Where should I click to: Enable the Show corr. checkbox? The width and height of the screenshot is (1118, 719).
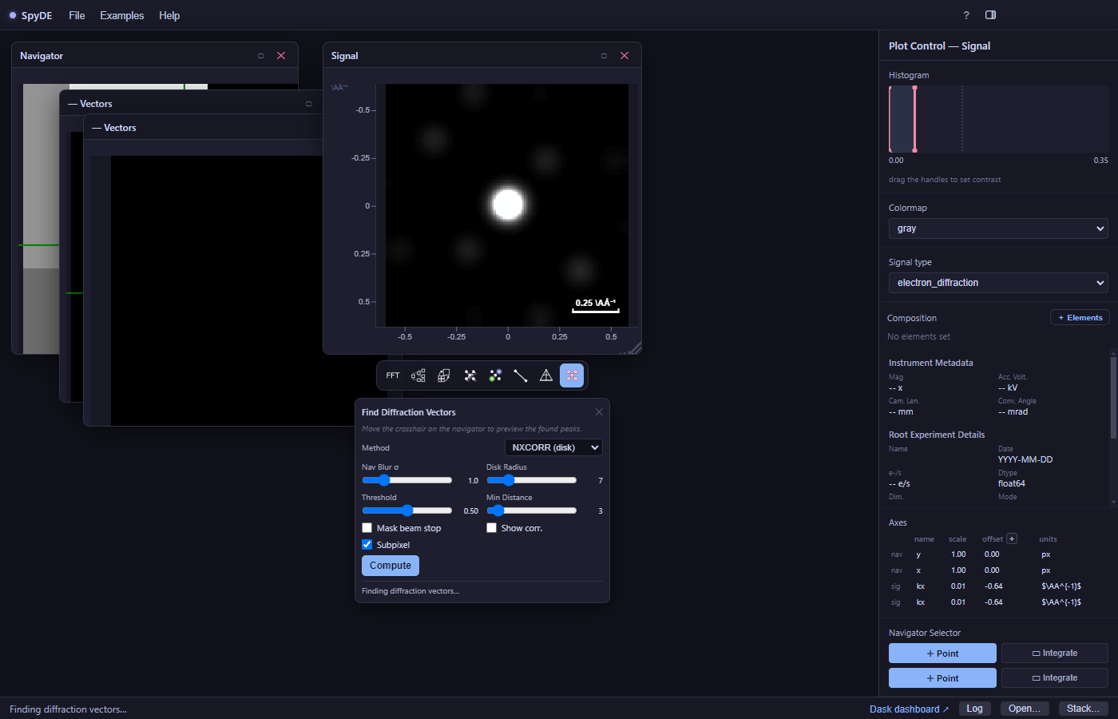tap(492, 528)
